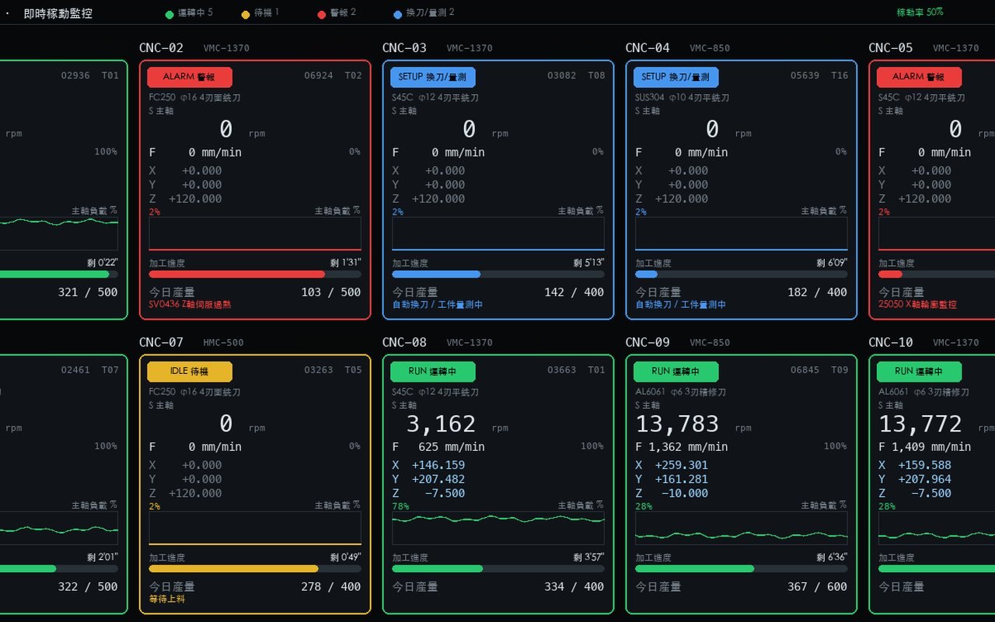Click the 367 / 600 production count

pyautogui.click(x=818, y=587)
